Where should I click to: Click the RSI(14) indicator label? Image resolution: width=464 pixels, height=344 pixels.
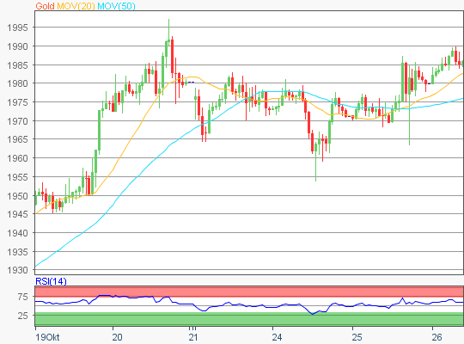(51, 281)
